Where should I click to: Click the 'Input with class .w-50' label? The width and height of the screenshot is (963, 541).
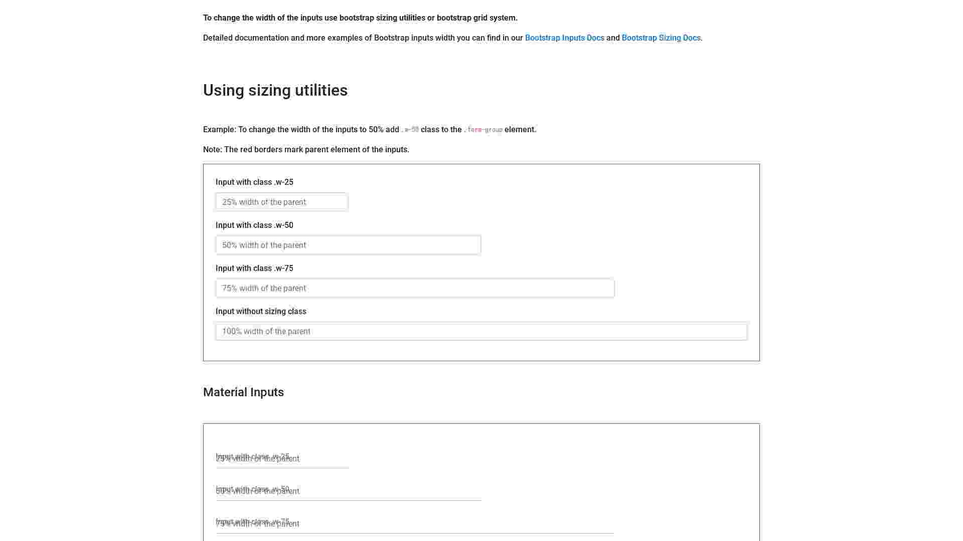coord(254,225)
